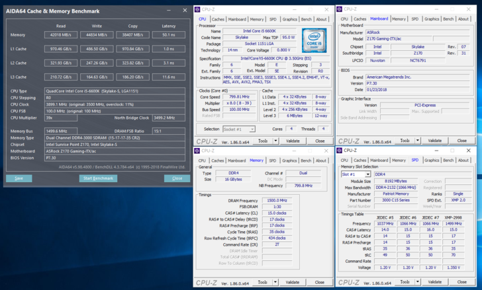Open the Socket #1 selection dropdown
The image size is (482, 290).
click(238, 129)
